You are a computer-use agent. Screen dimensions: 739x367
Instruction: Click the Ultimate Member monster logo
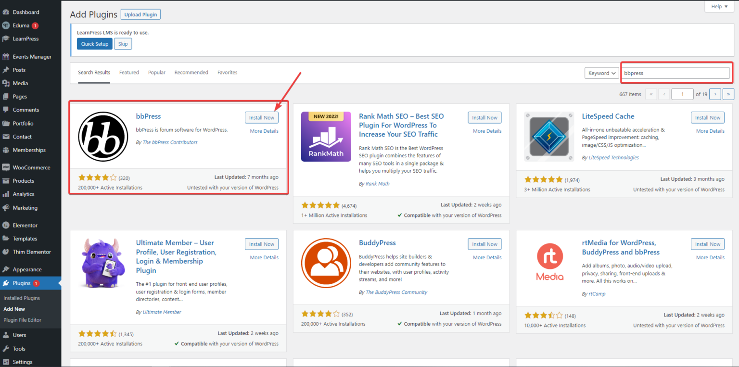pos(103,263)
